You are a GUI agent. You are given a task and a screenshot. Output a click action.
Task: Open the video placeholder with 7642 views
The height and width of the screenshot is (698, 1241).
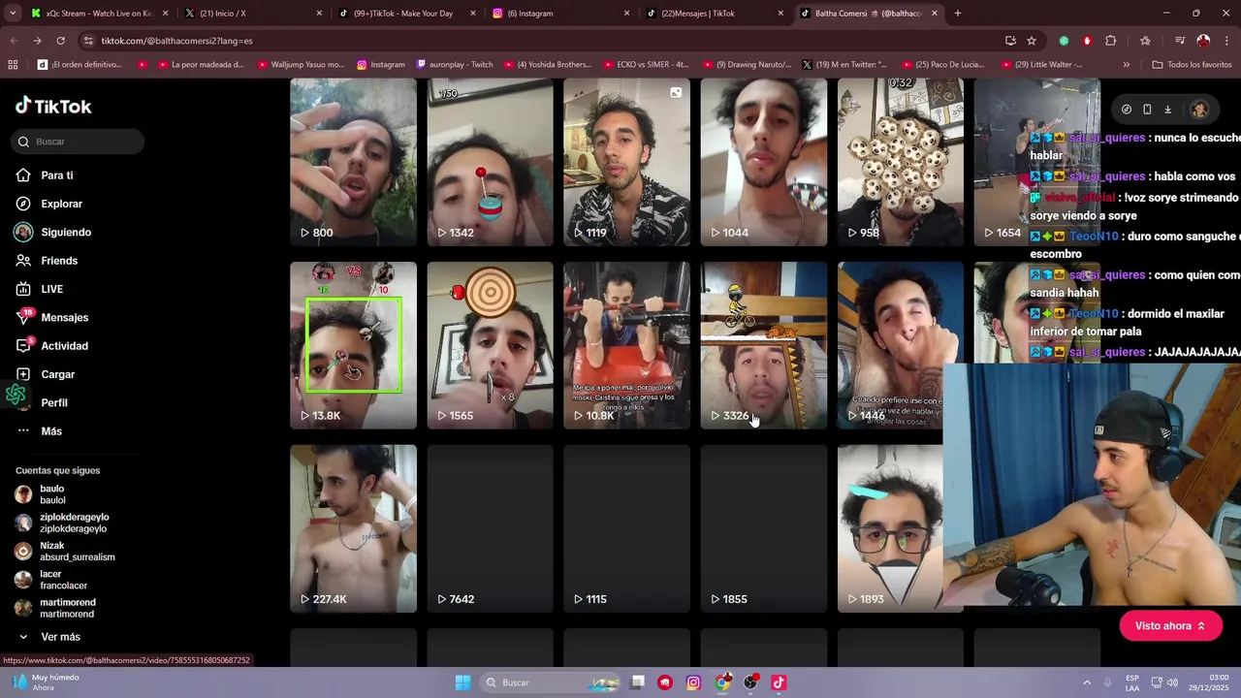(490, 528)
